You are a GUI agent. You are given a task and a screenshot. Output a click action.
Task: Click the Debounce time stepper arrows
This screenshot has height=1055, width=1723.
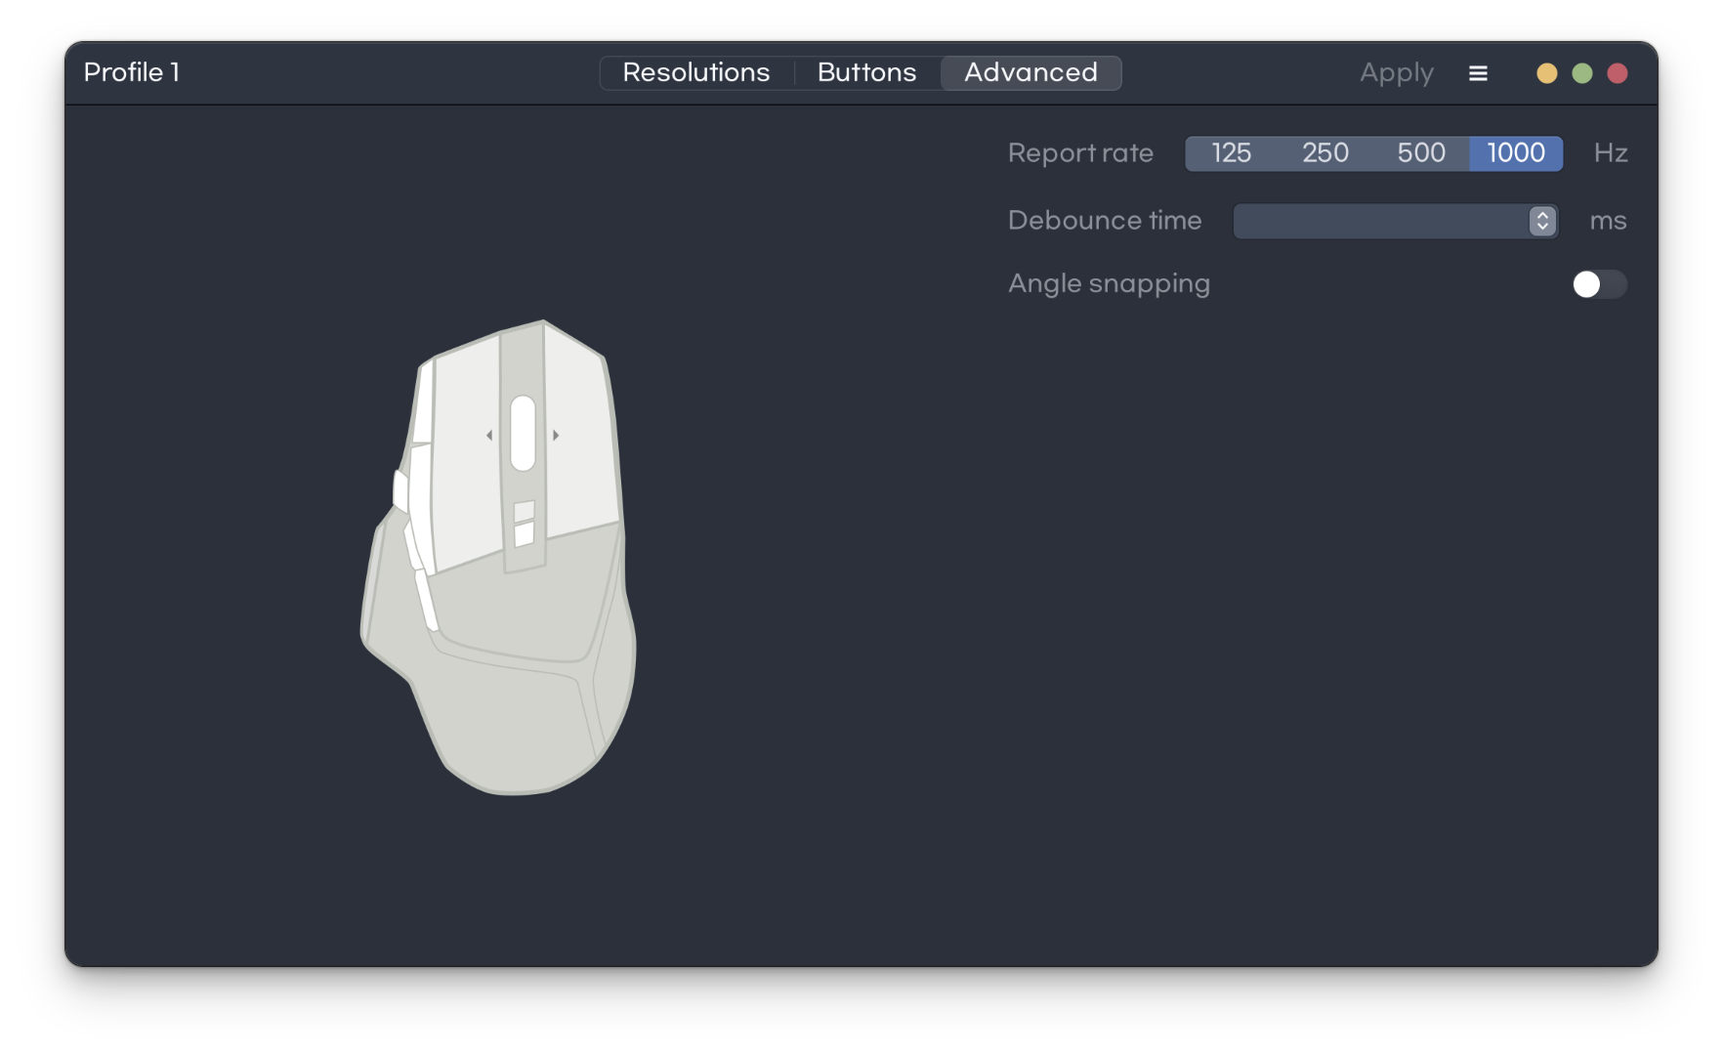[x=1542, y=221]
